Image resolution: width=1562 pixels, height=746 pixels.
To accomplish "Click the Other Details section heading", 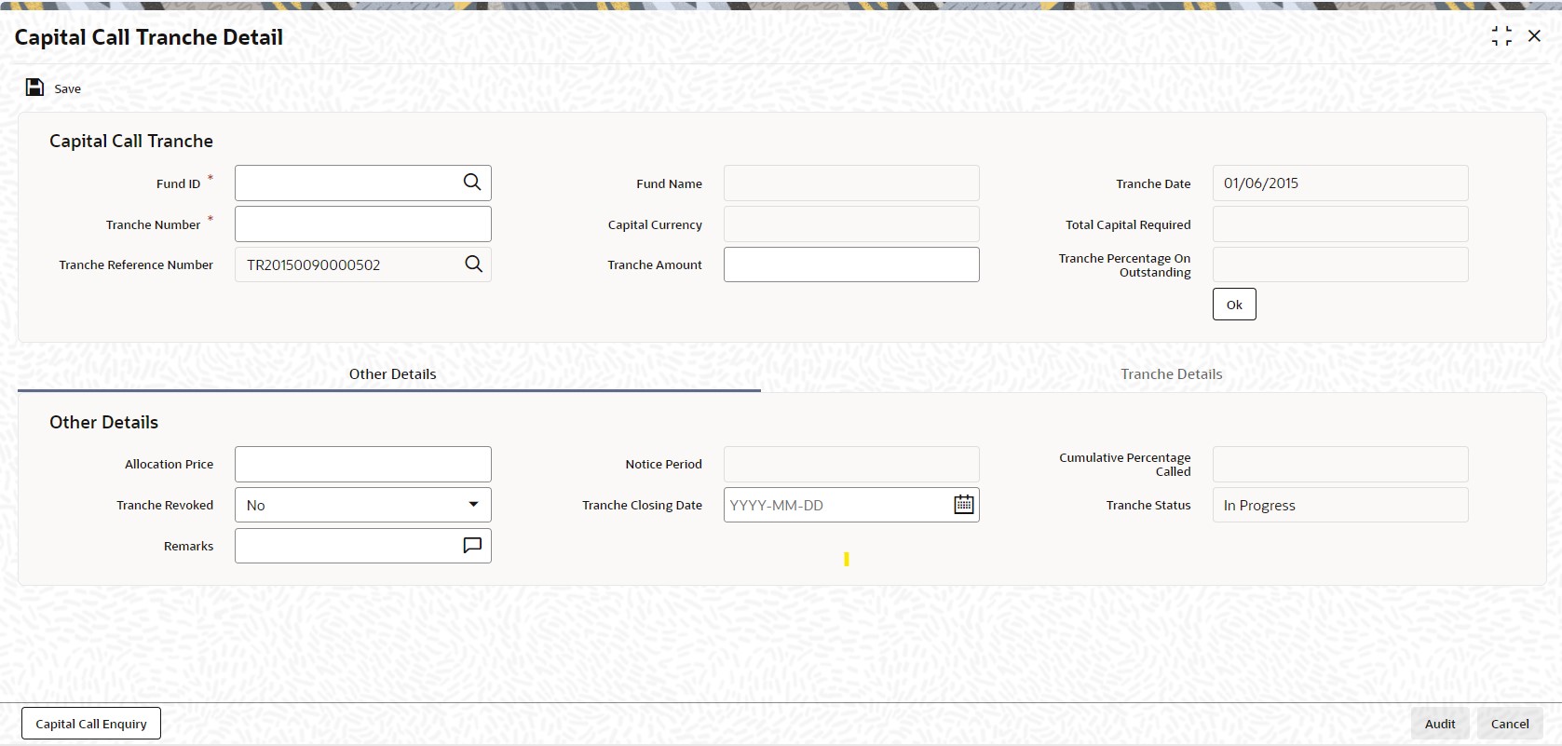I will pos(103,422).
